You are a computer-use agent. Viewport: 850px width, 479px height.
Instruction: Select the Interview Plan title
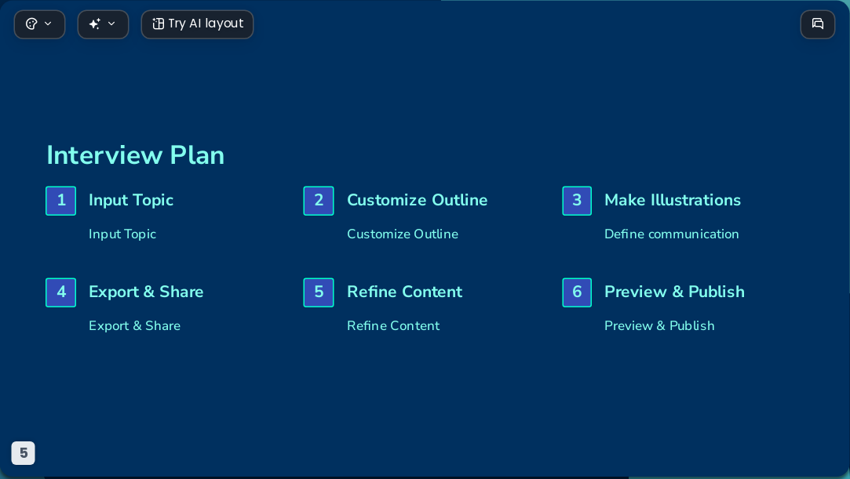tap(136, 155)
